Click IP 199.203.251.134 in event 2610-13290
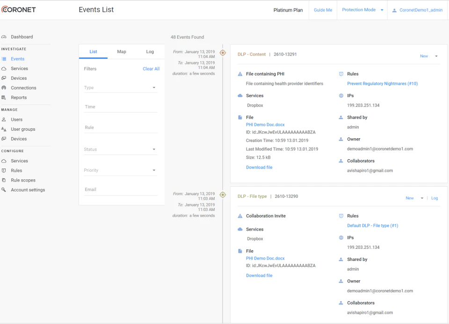Screen dimensions: 449x324 (363, 247)
